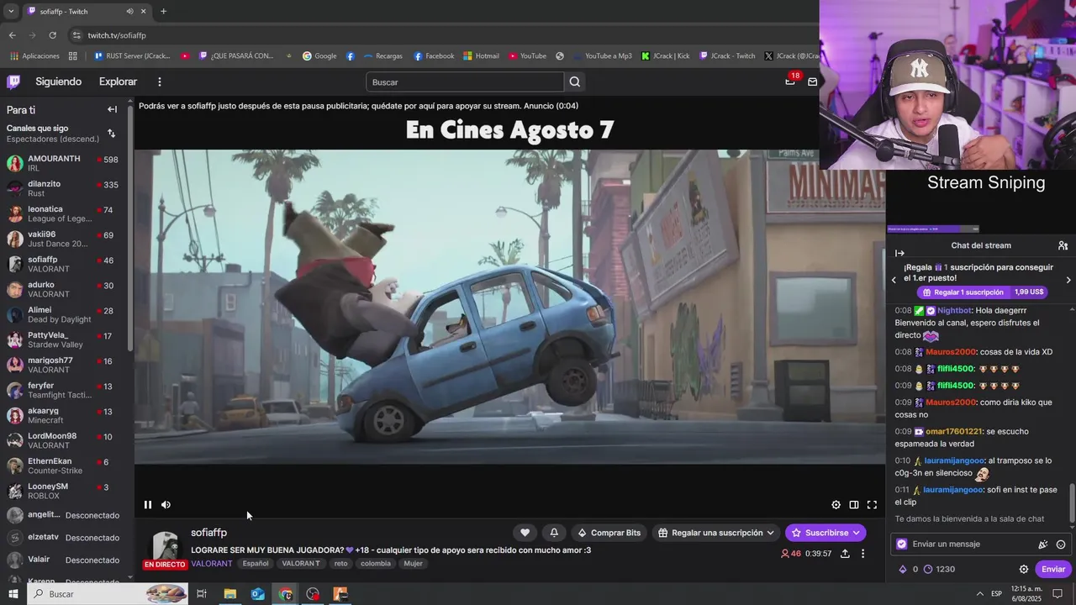The width and height of the screenshot is (1076, 605).
Task: Open leonatica channel in sidebar
Action: [x=63, y=213]
